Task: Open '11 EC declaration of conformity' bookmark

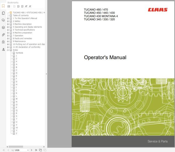Action: coord(27,47)
